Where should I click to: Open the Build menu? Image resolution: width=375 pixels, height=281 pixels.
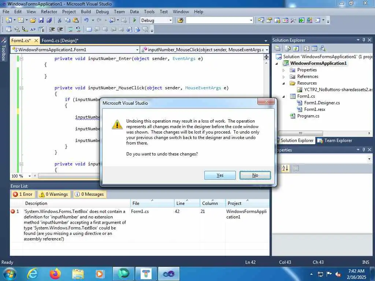(x=86, y=11)
